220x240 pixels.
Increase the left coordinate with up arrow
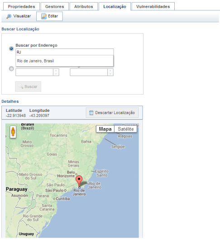click(56, 71)
